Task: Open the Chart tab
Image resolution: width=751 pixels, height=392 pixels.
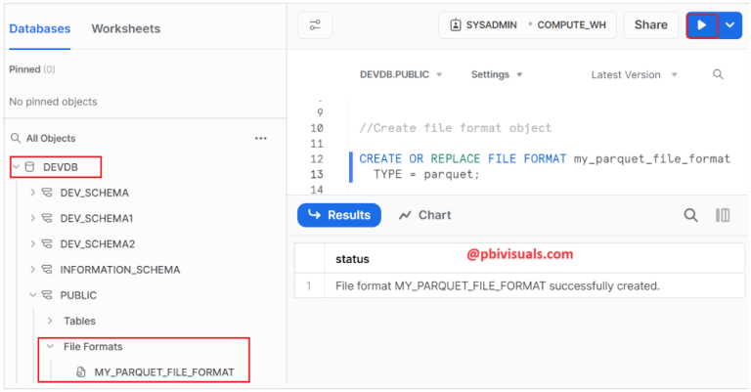Action: pos(425,215)
